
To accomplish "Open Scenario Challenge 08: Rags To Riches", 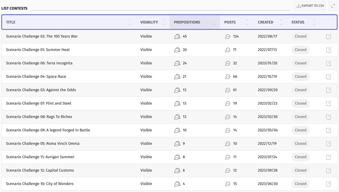I will click(x=39, y=117).
